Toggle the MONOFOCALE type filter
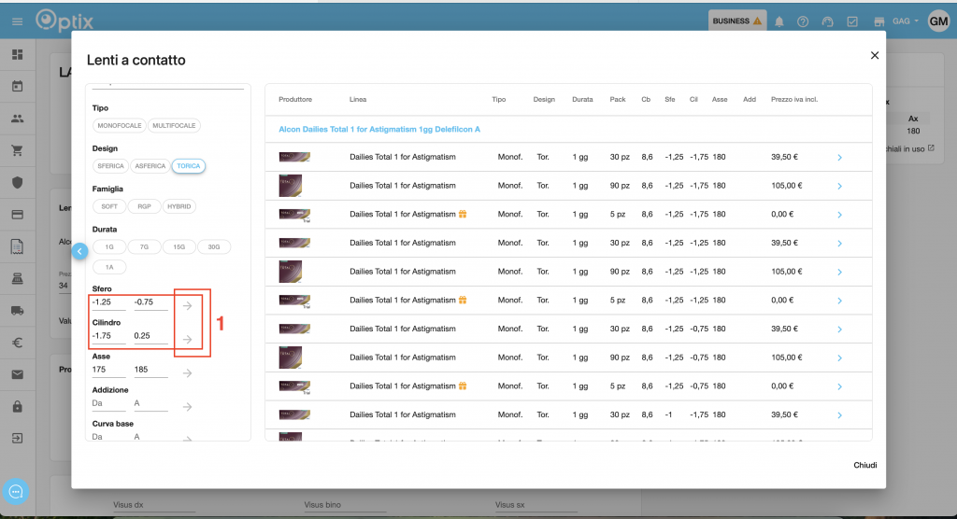957x519 pixels. tap(119, 126)
